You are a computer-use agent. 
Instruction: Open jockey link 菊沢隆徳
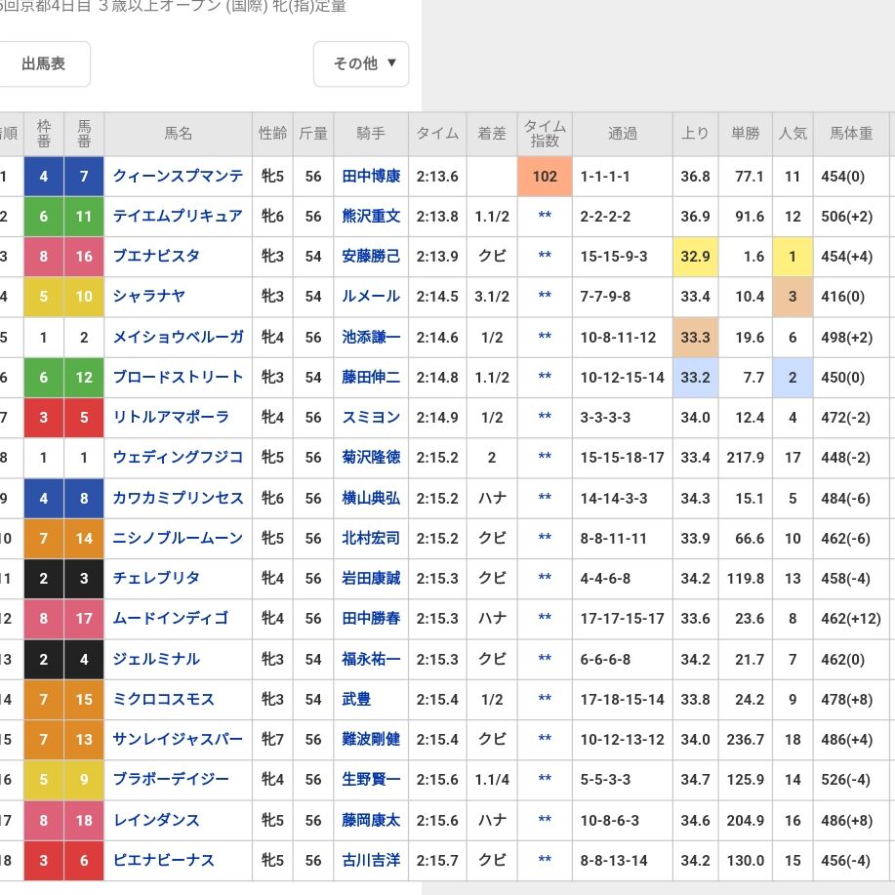click(371, 457)
